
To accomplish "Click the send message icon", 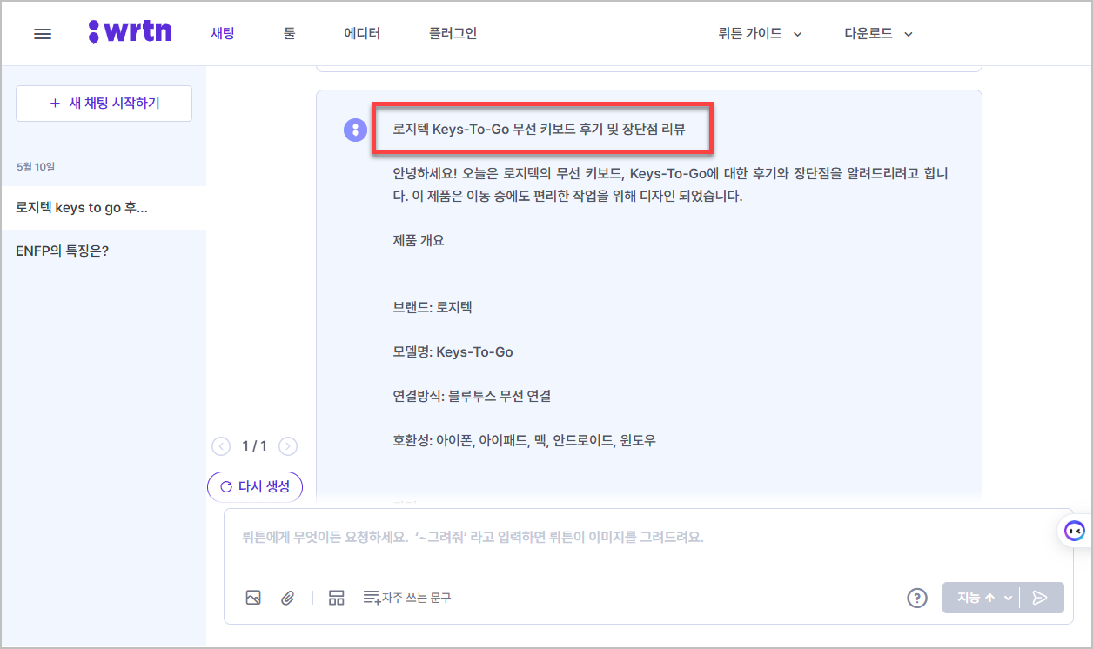I will click(x=1041, y=597).
